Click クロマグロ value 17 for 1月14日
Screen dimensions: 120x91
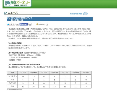click(23, 76)
